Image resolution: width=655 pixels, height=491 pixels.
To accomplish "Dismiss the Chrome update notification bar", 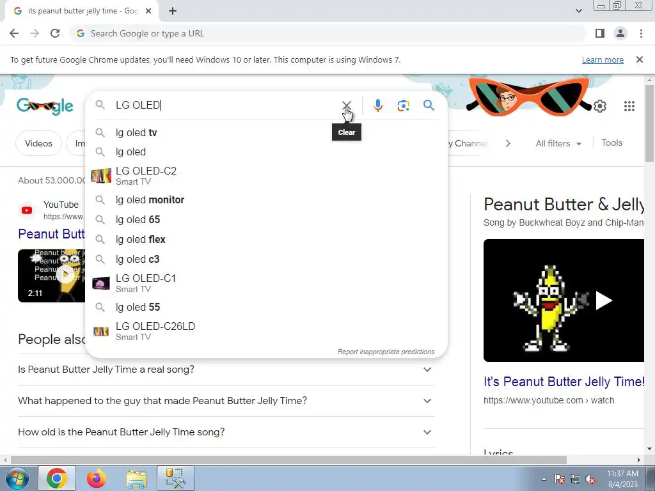I will pyautogui.click(x=639, y=59).
